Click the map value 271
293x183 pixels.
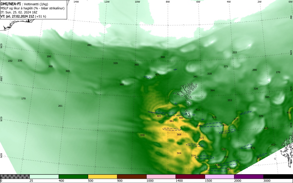pyautogui.click(x=226, y=66)
